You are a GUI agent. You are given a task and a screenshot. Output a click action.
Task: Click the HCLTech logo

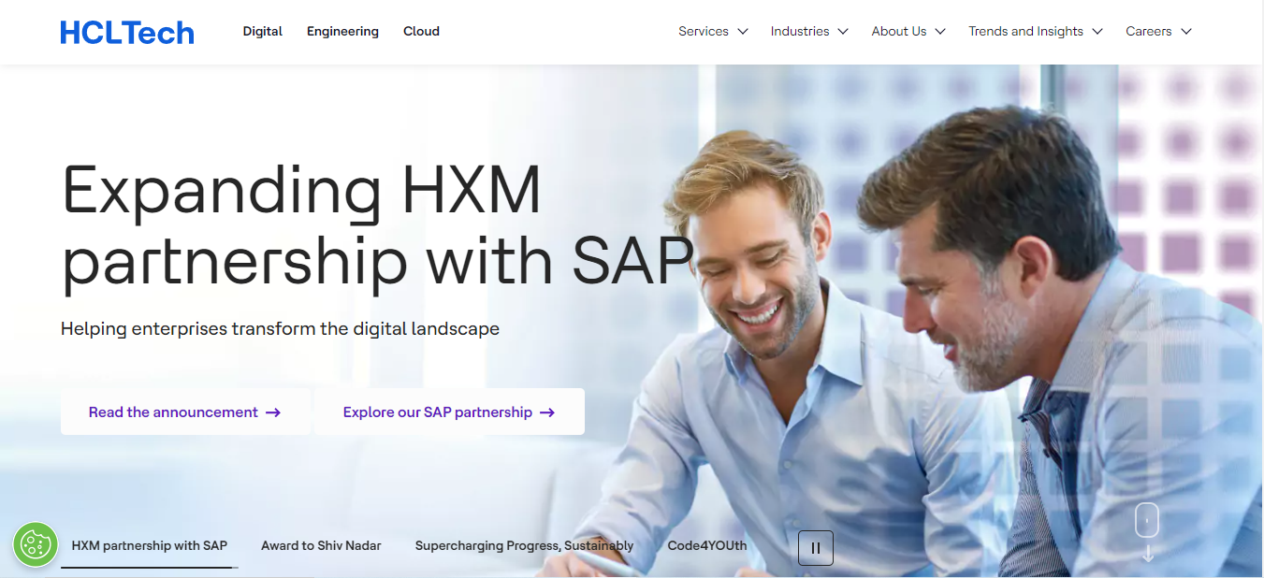[127, 33]
